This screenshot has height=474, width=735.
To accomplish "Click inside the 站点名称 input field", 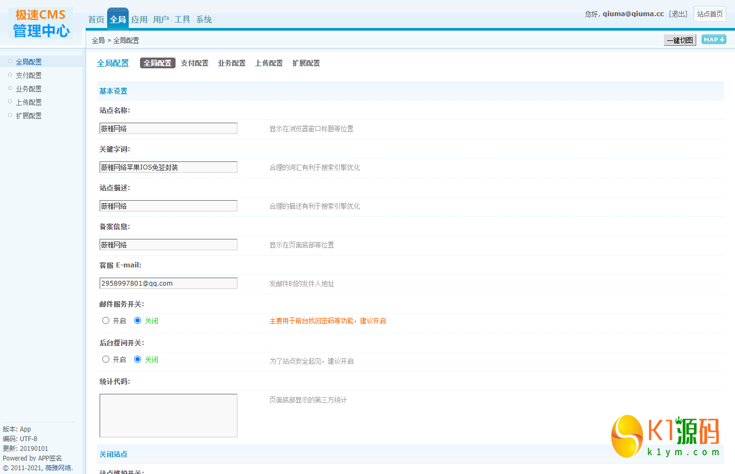I will pyautogui.click(x=167, y=128).
